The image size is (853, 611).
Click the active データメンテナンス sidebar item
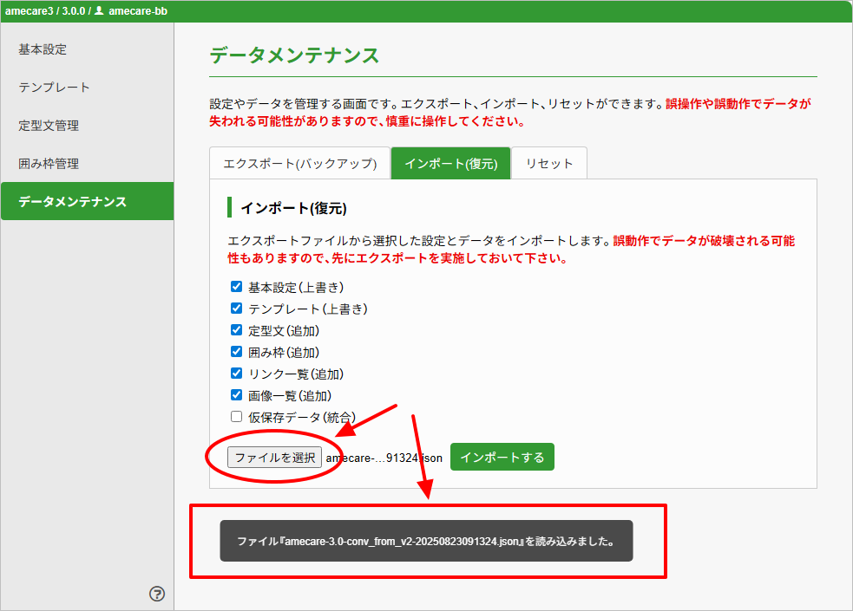coord(73,202)
